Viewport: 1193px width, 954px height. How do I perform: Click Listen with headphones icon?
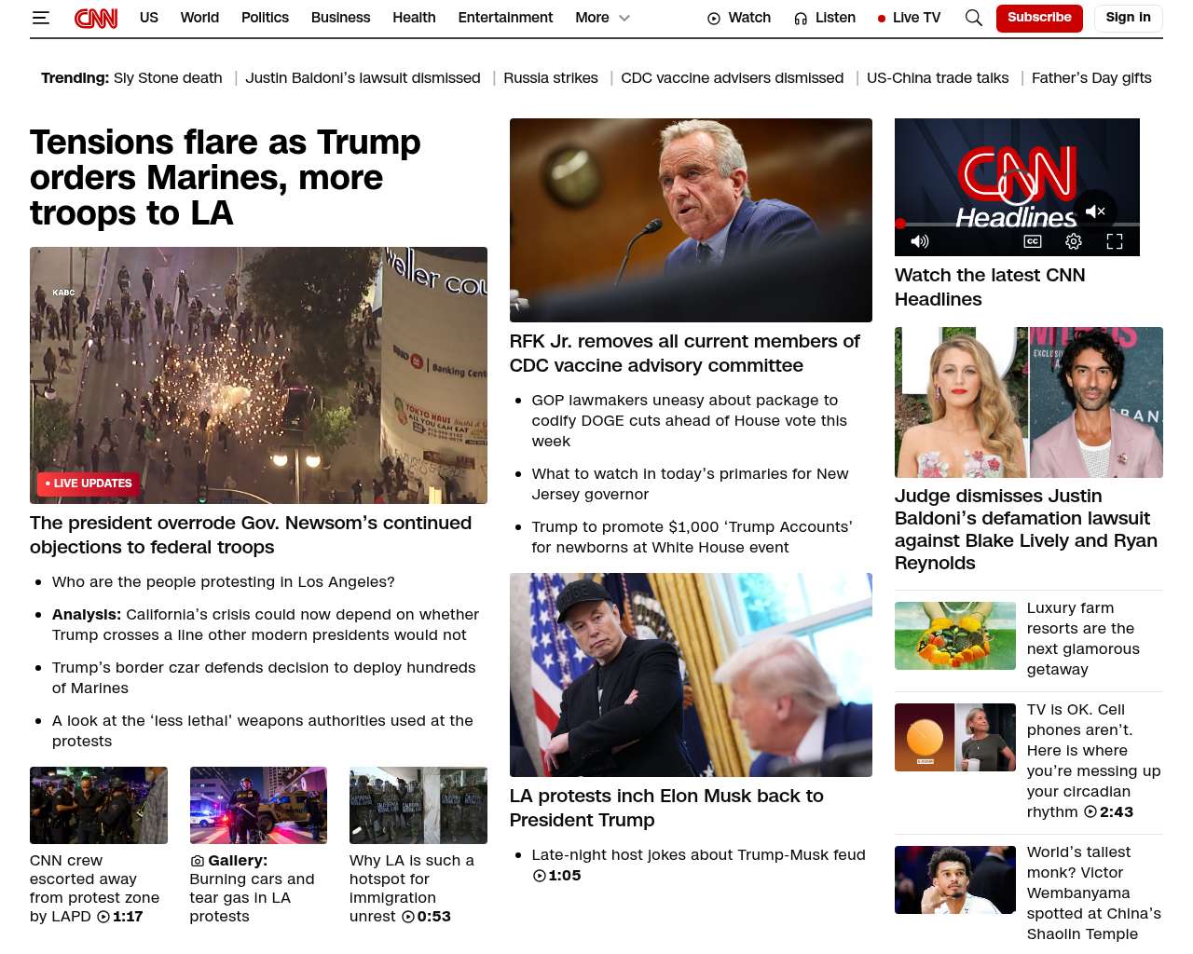(x=825, y=18)
